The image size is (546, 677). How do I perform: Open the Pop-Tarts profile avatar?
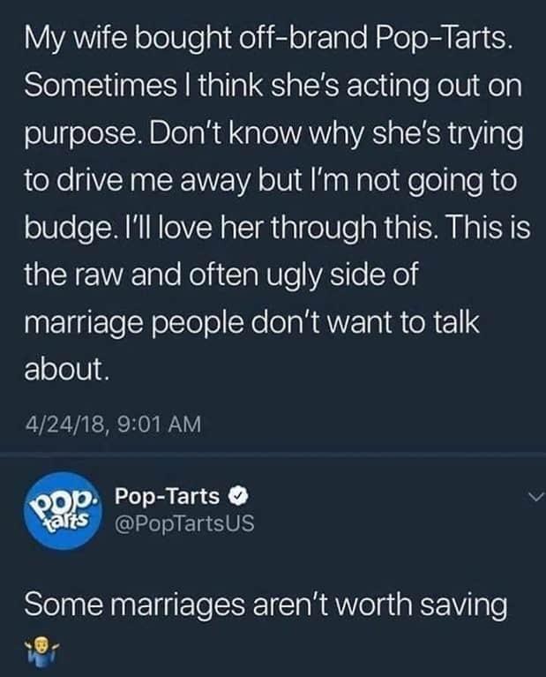click(63, 510)
